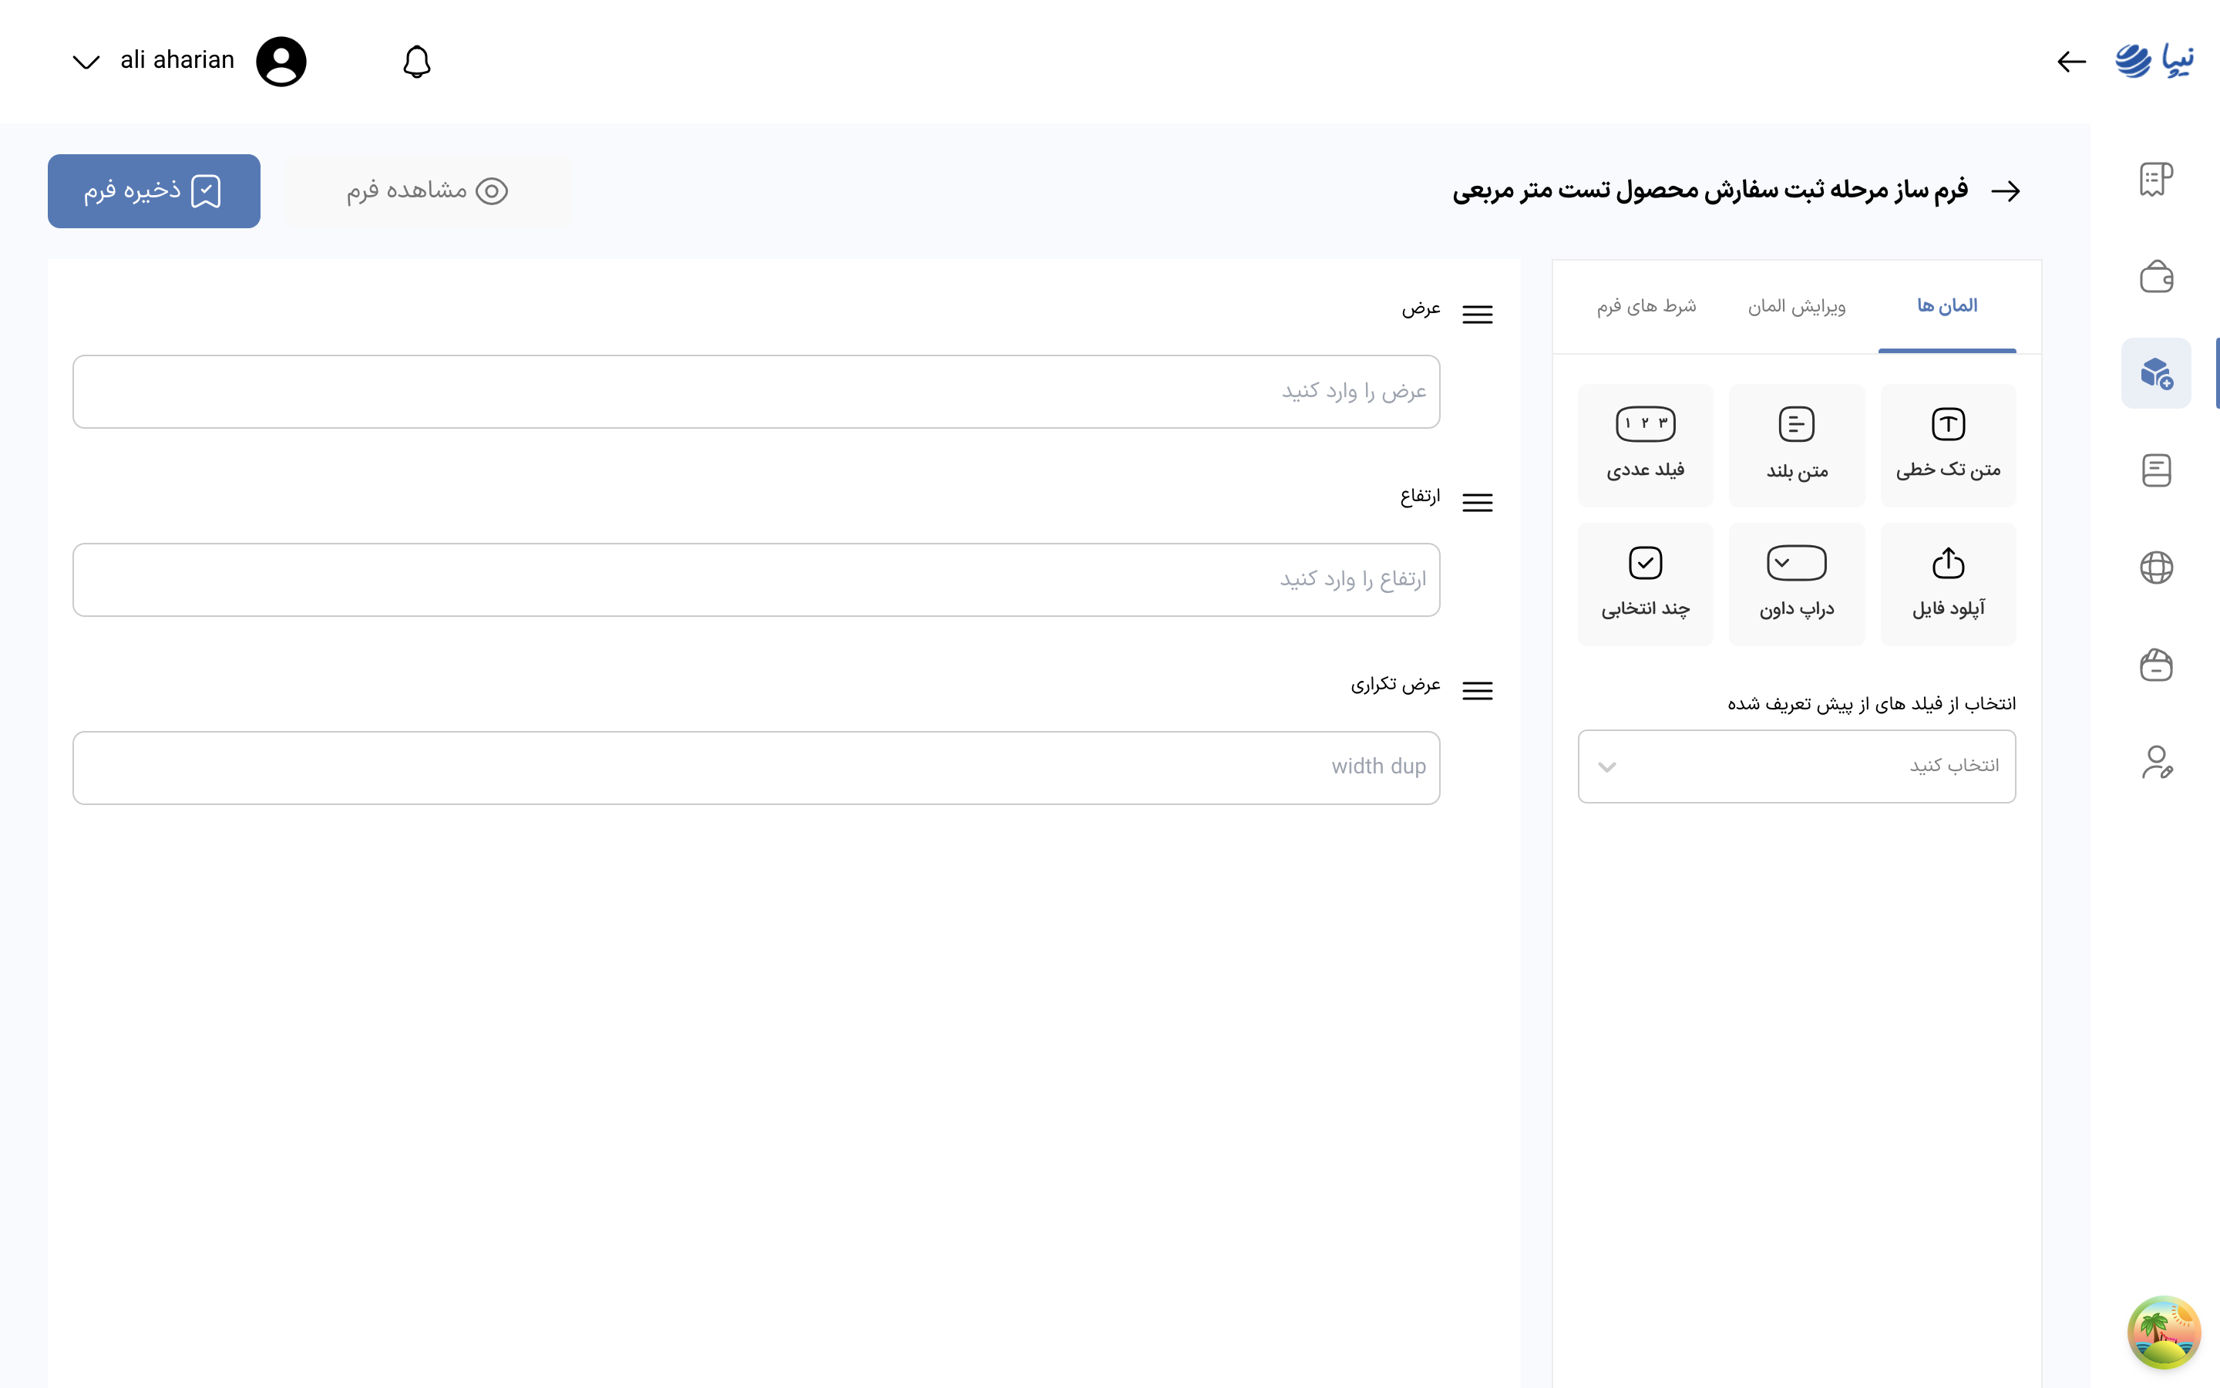The height and width of the screenshot is (1388, 2220).
Task: Click the ذخیره فرم save button
Action: pos(154,191)
